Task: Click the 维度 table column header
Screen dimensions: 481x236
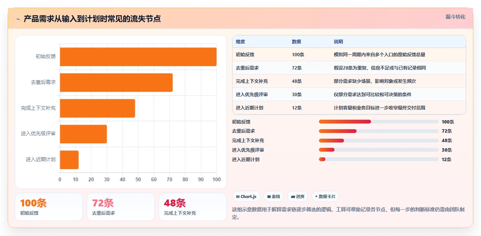Action: [x=240, y=42]
